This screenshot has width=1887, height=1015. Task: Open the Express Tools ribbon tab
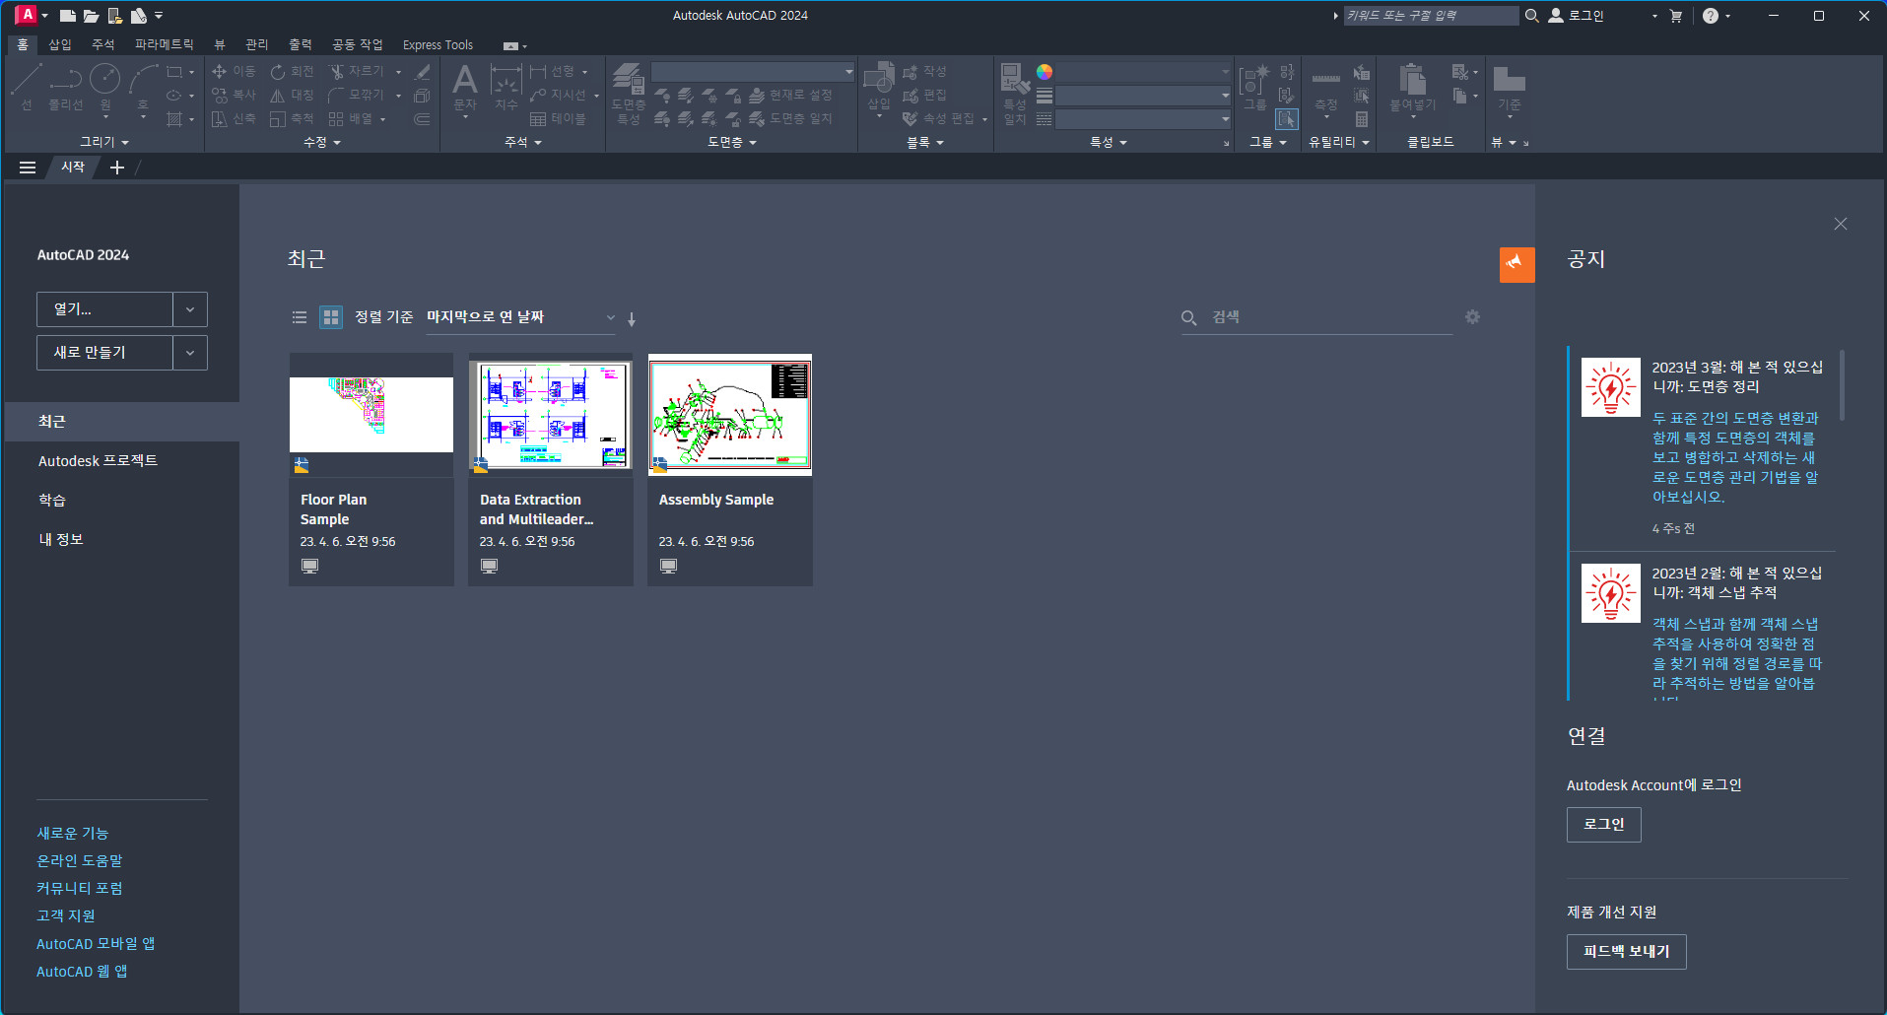click(438, 44)
